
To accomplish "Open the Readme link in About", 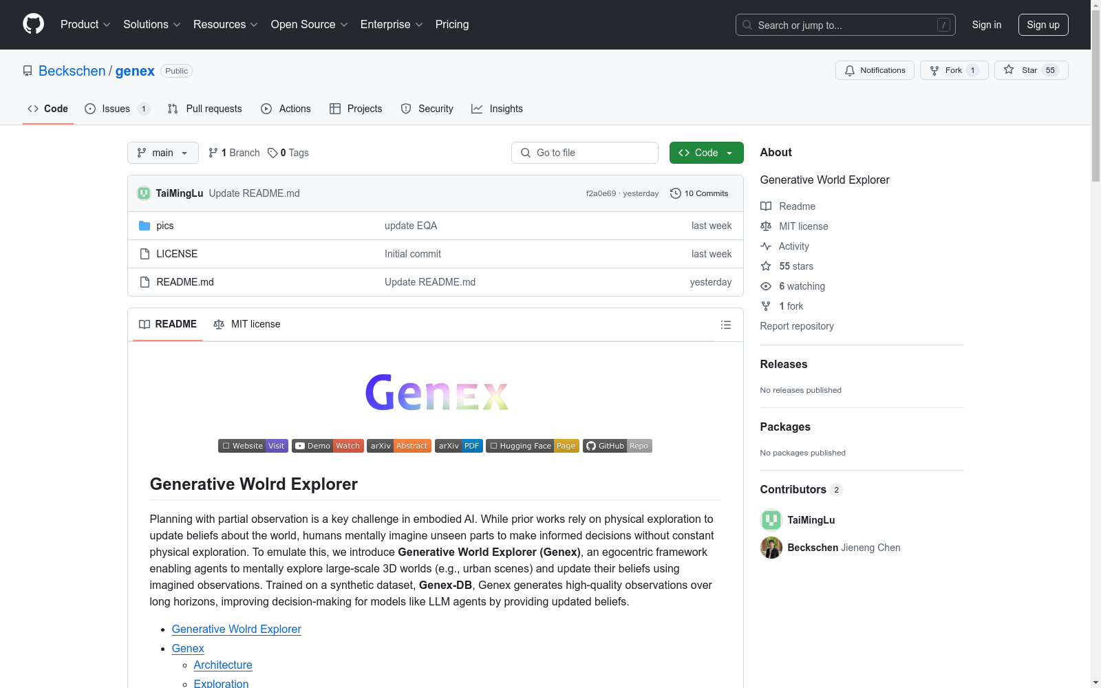I will 788,206.
